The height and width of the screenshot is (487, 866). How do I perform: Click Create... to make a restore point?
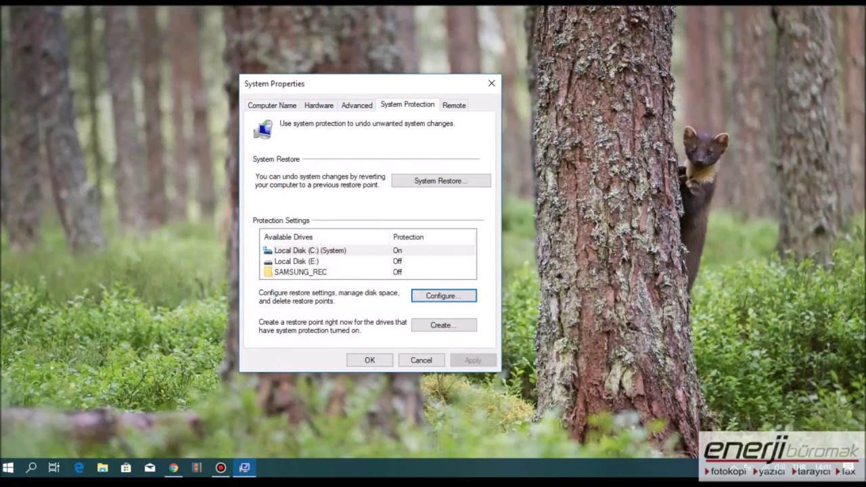click(444, 325)
